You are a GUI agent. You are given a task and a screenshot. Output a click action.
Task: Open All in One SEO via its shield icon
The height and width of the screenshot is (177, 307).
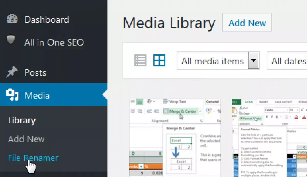11,40
